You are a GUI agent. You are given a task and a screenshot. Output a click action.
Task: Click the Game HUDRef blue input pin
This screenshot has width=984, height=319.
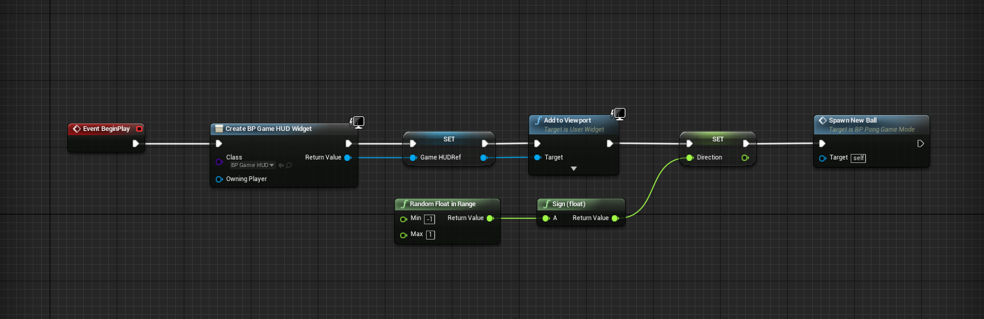pos(413,158)
